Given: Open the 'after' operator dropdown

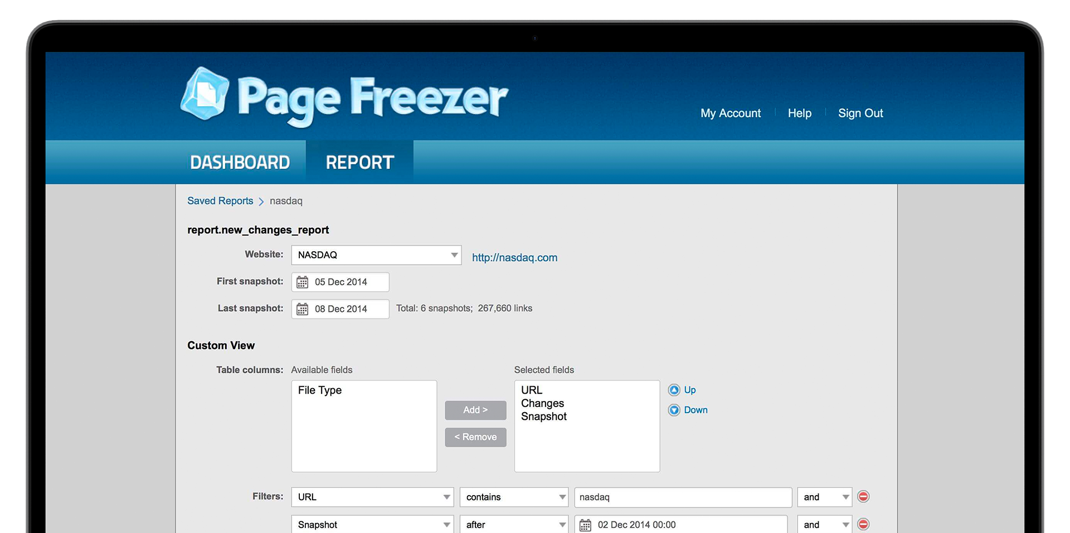Looking at the screenshot, I should point(514,524).
